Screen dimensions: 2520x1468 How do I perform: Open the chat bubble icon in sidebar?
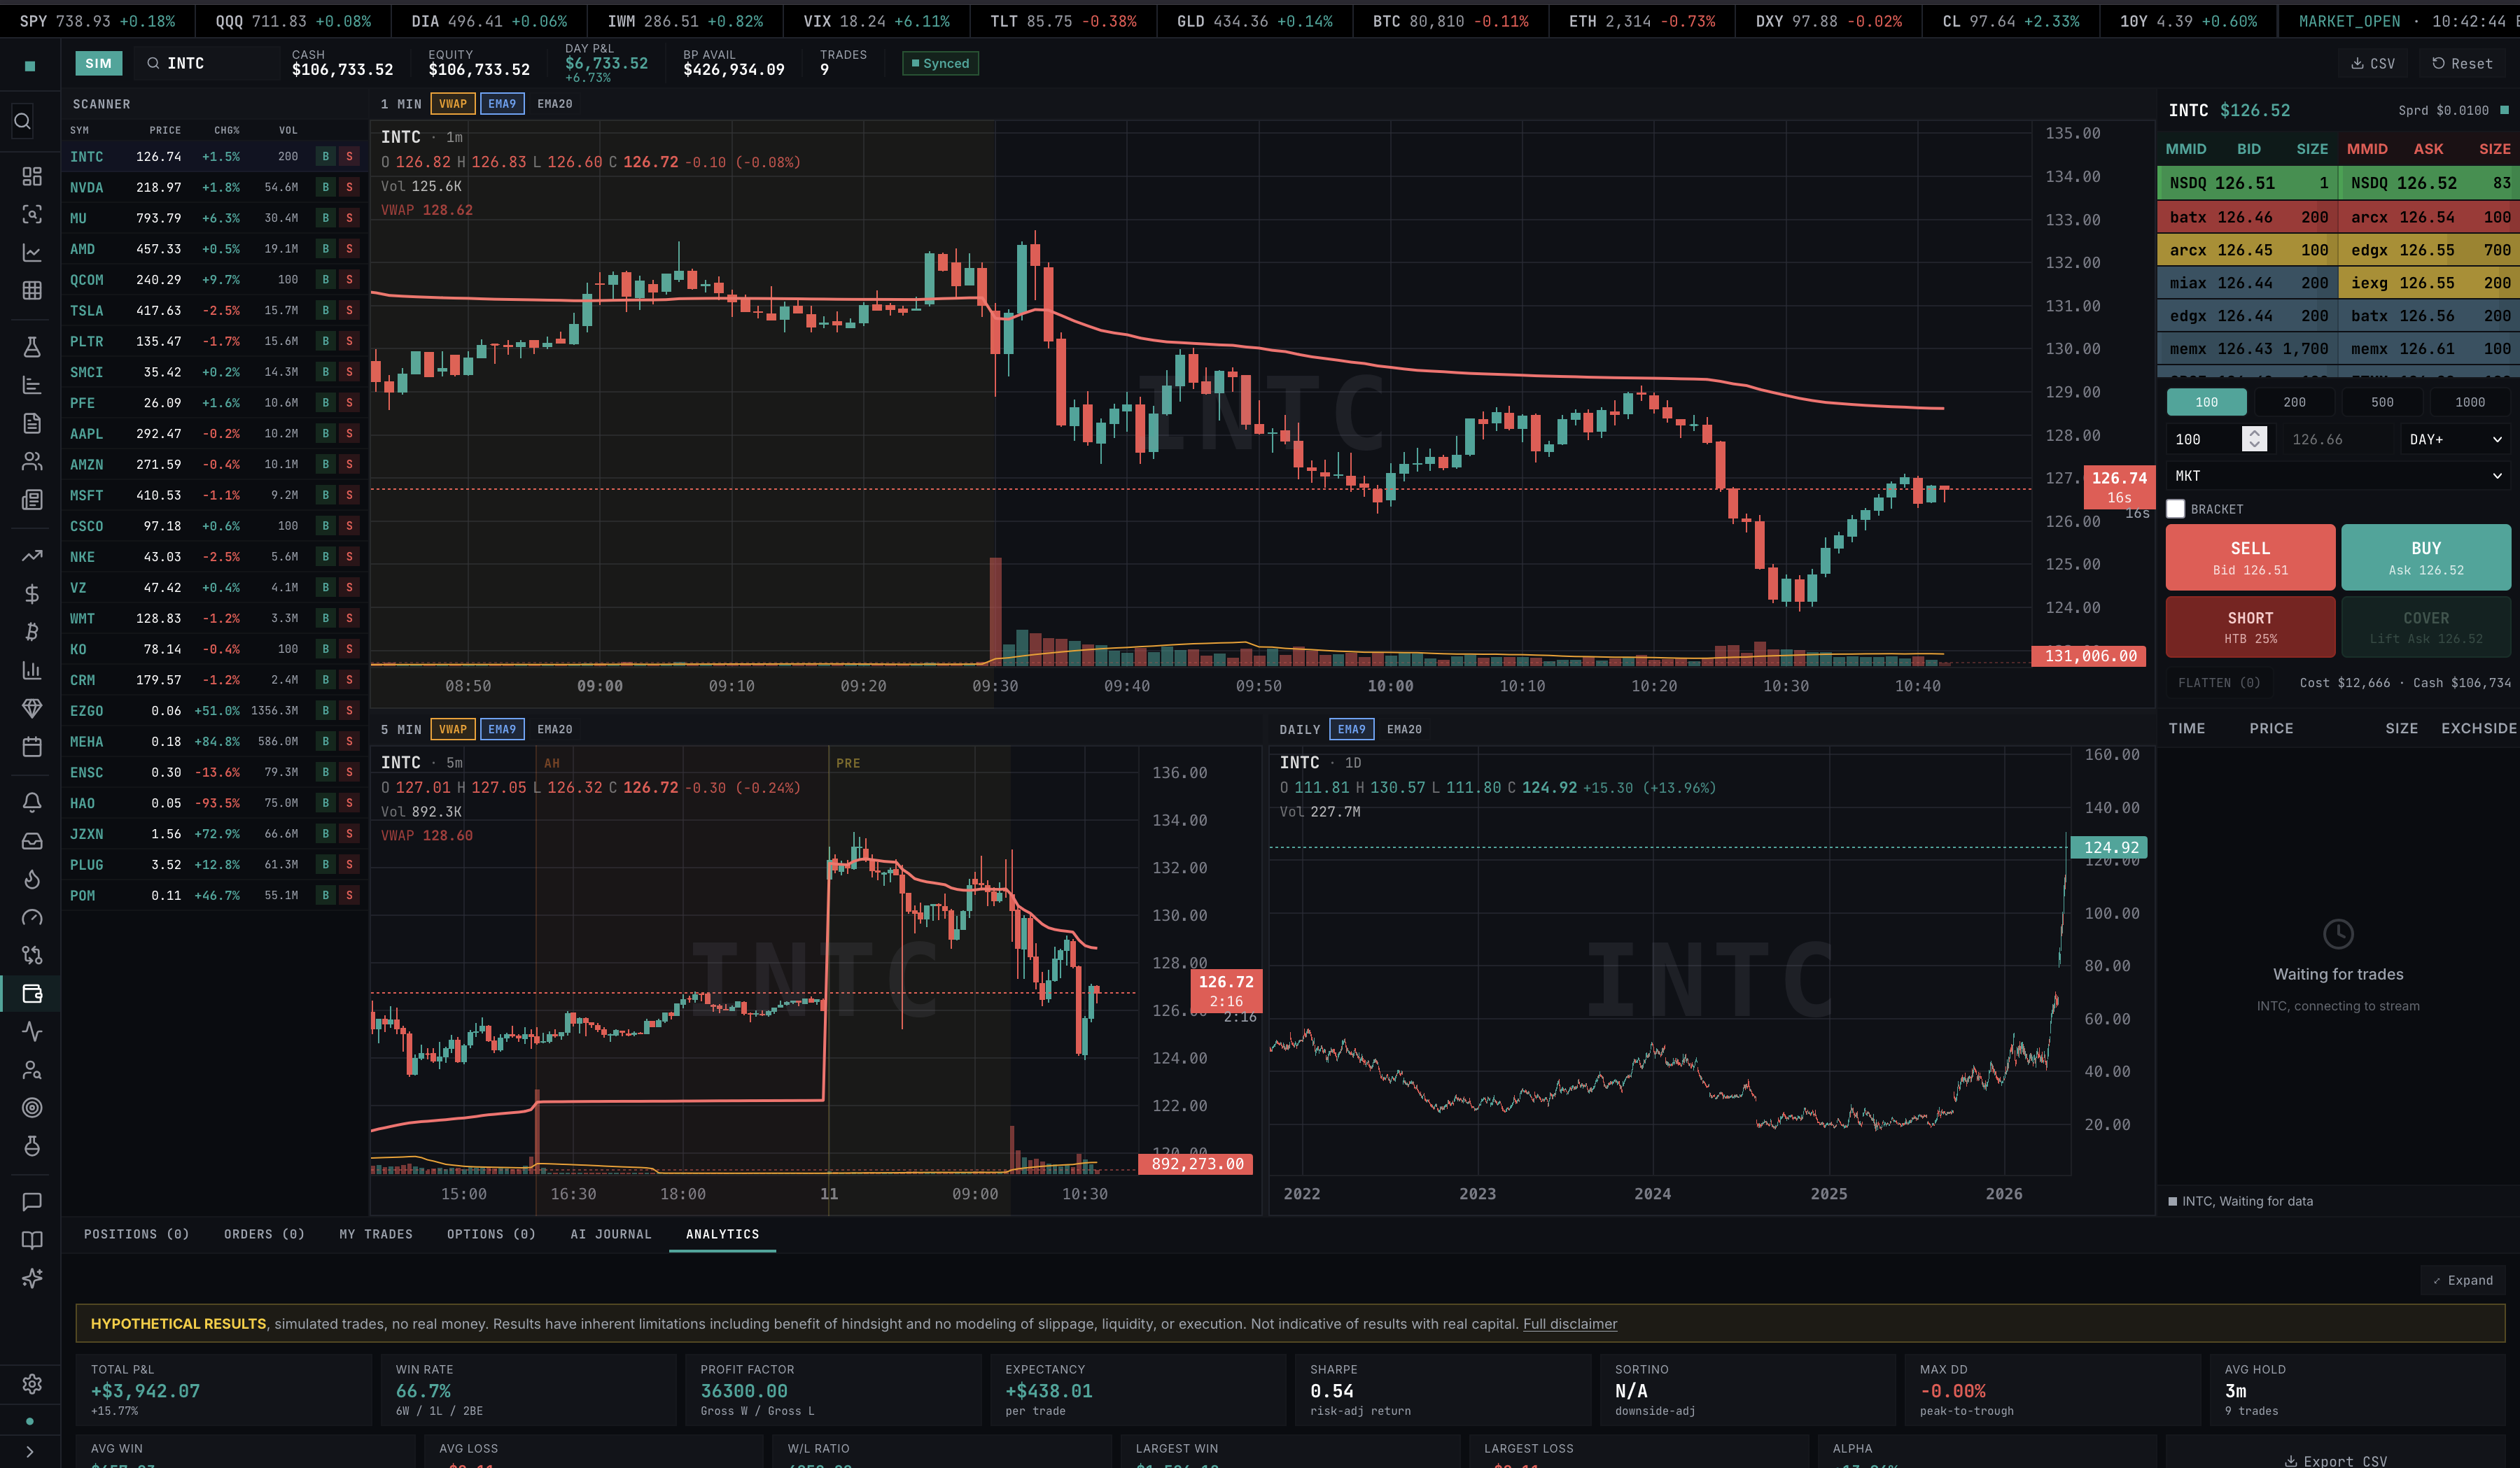click(x=32, y=1201)
